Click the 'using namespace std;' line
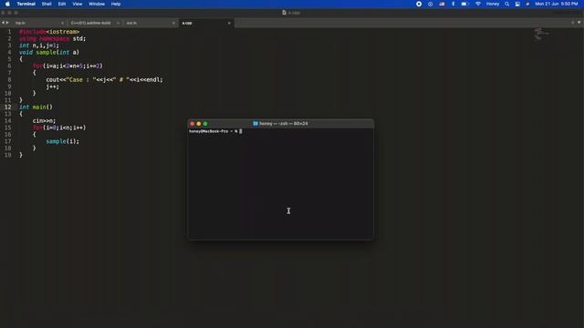The width and height of the screenshot is (584, 328). click(x=52, y=38)
